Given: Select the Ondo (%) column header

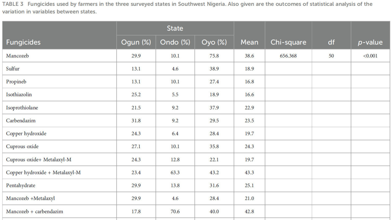Looking at the screenshot, I should (175, 42).
